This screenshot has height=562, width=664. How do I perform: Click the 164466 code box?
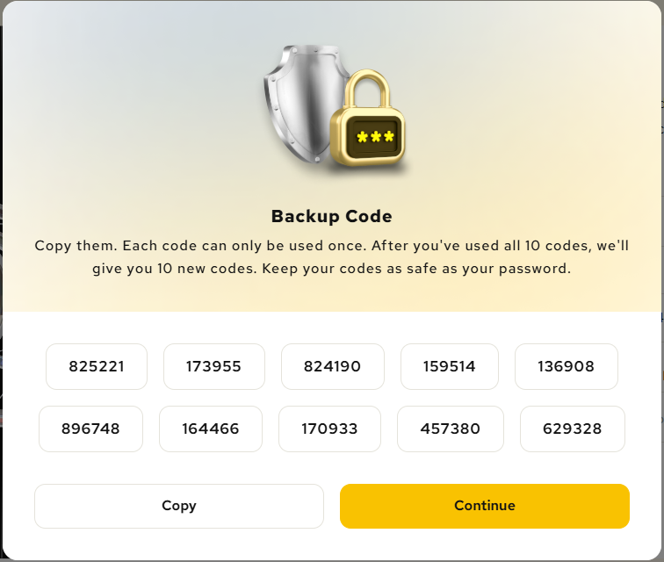[211, 429]
